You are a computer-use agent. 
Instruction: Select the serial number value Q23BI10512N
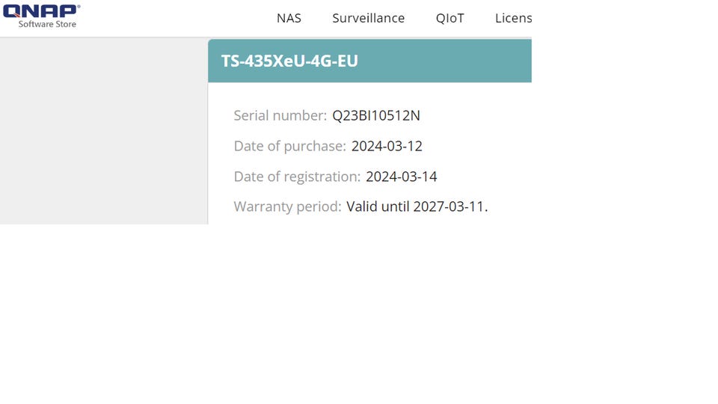[x=376, y=115]
